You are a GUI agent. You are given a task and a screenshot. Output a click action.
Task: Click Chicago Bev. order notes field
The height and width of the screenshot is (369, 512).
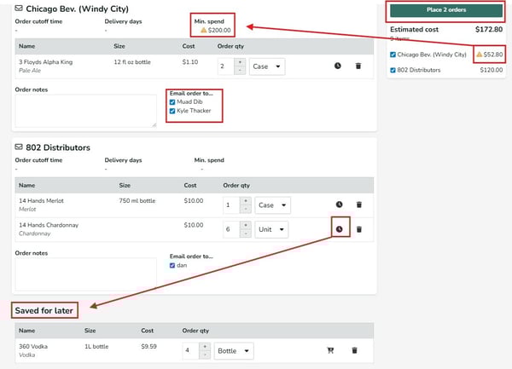(x=86, y=111)
